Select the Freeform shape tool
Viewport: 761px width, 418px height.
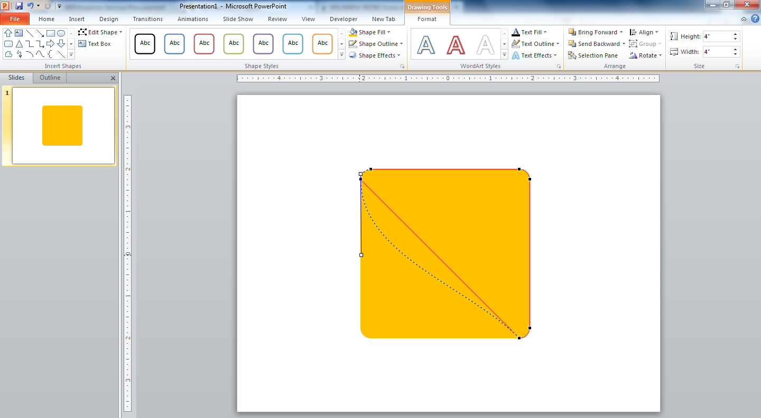tap(8, 54)
